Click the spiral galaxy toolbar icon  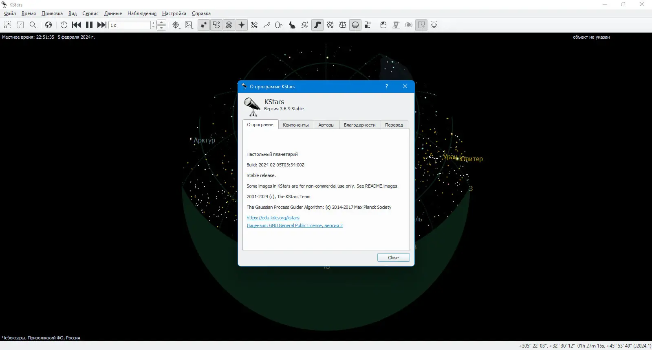point(409,25)
